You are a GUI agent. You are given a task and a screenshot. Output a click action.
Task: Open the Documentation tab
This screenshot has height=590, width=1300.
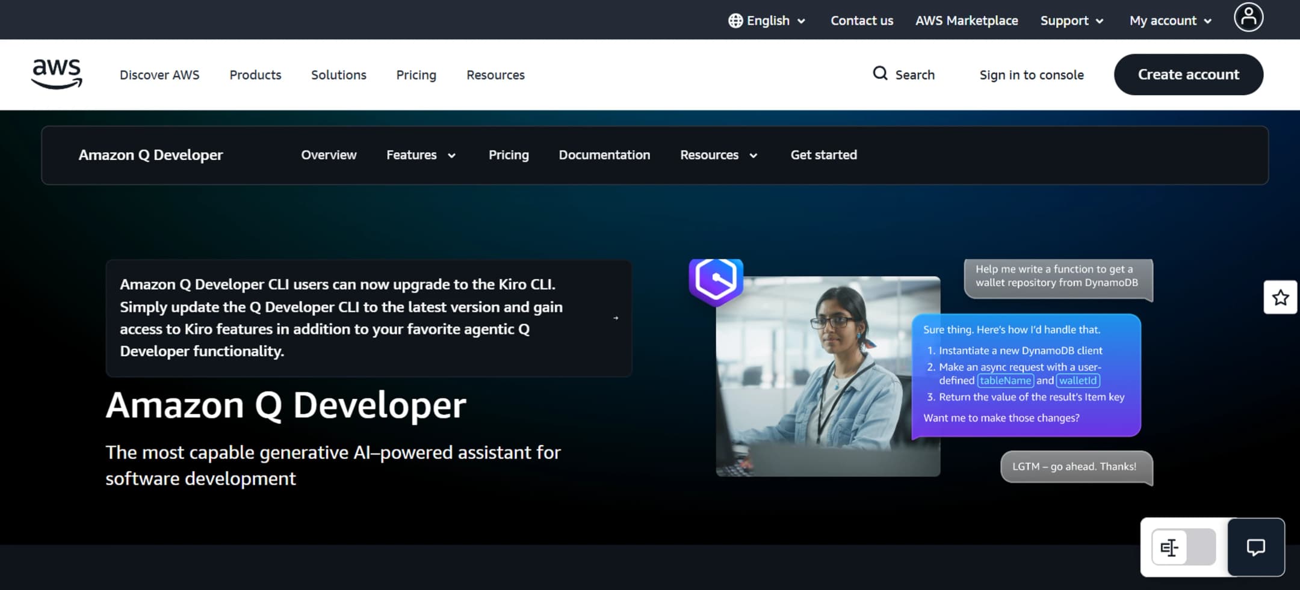point(604,155)
